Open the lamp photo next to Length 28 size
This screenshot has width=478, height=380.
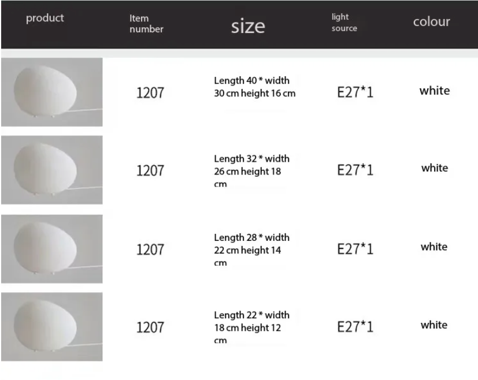51,249
